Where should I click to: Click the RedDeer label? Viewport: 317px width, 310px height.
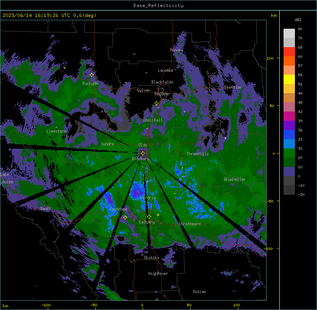[162, 94]
